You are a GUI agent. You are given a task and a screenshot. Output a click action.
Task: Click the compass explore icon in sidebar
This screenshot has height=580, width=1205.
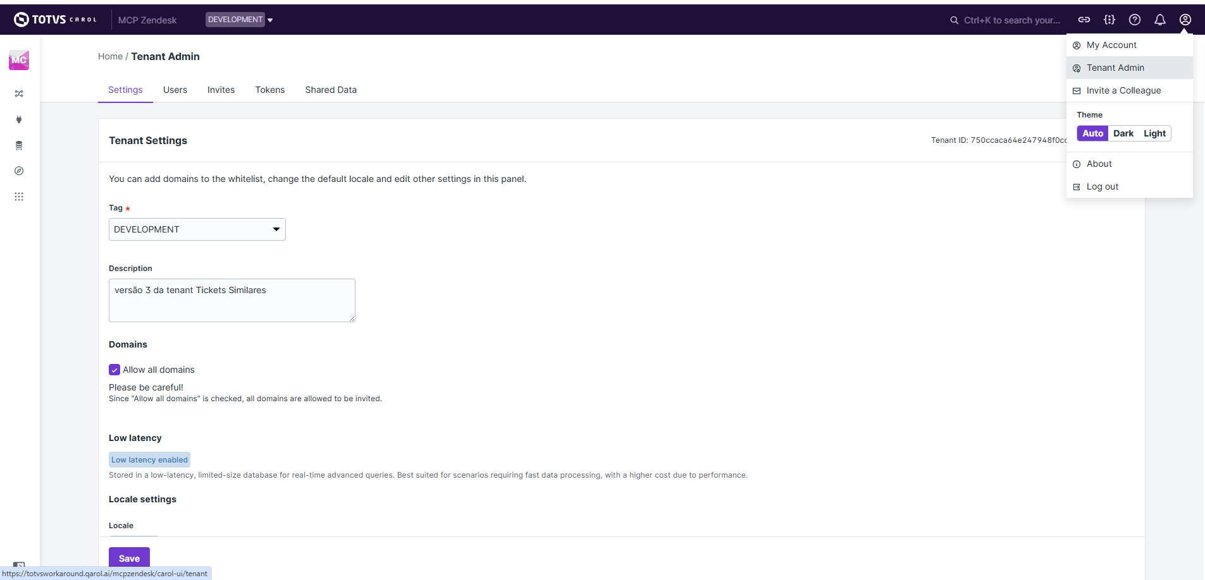(x=19, y=171)
